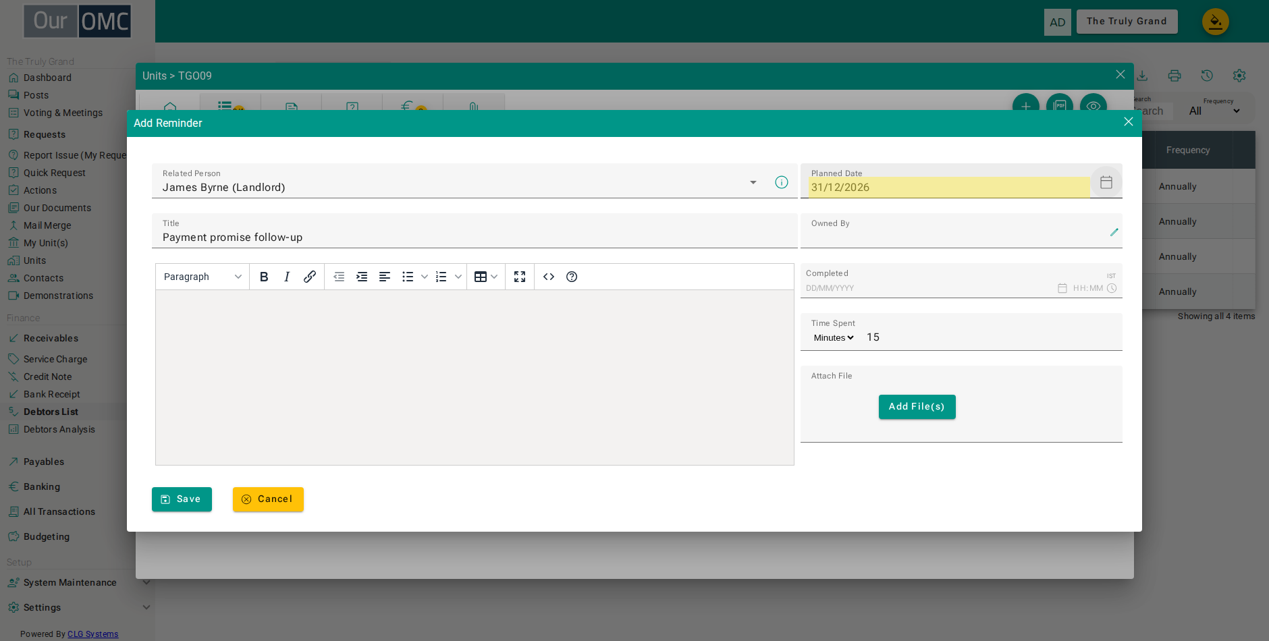Expand bullet list style options arrow
1269x641 pixels.
pos(425,277)
